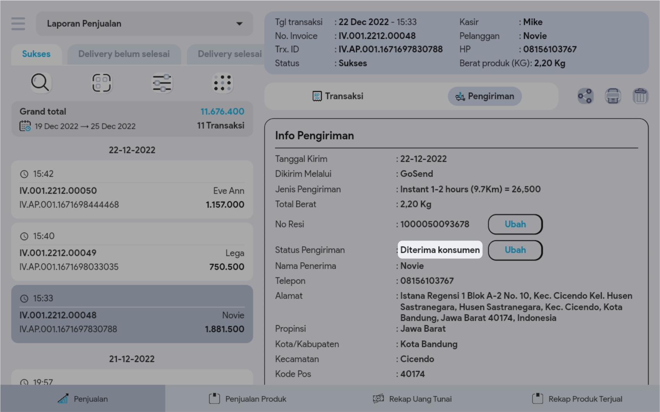The width and height of the screenshot is (660, 412).
Task: Click Ubah next to No Resi
Action: click(515, 224)
